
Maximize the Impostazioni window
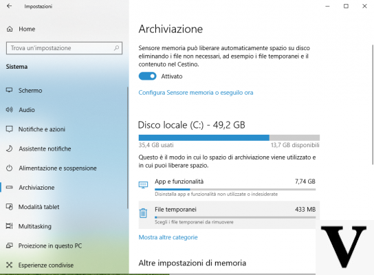click(346, 6)
